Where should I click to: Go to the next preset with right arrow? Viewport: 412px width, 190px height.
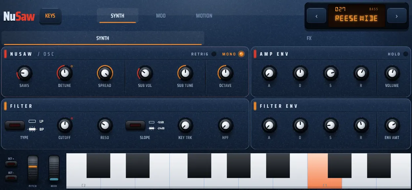pos(396,16)
